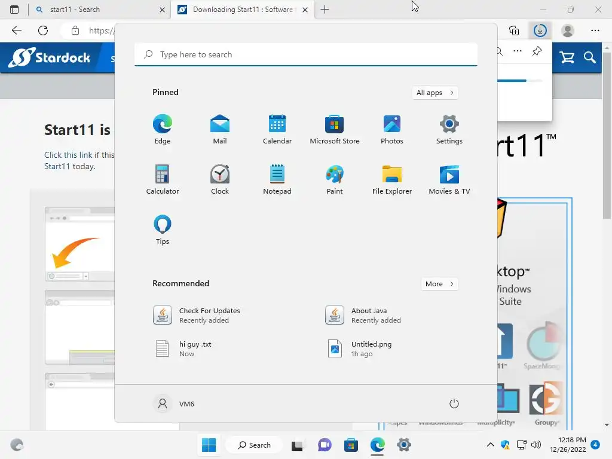Launch the Clock app

[220, 179]
